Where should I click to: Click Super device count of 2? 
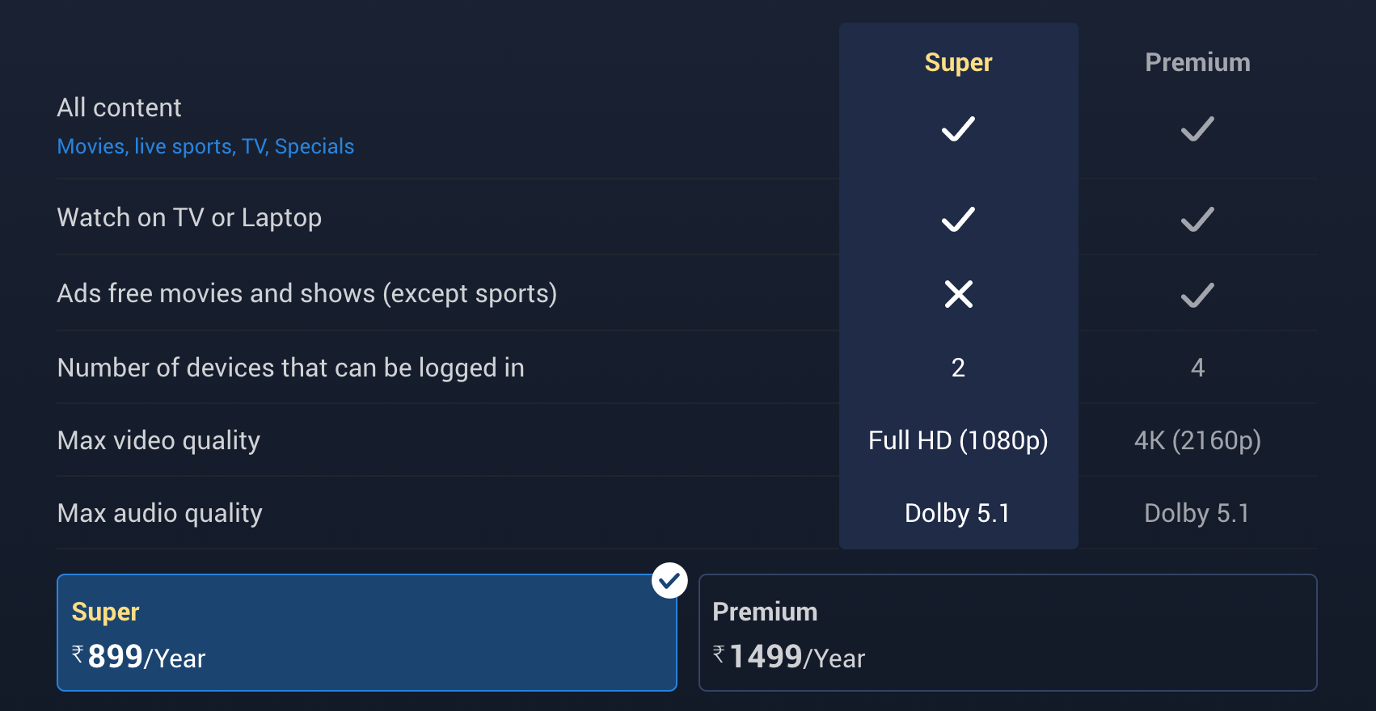[x=958, y=368]
